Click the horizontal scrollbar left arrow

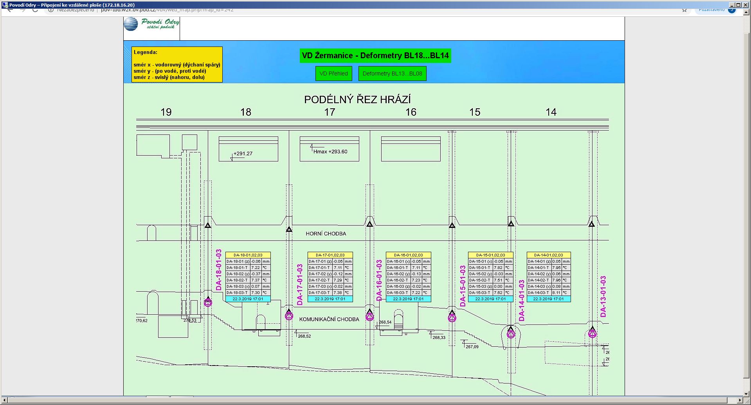[4, 401]
